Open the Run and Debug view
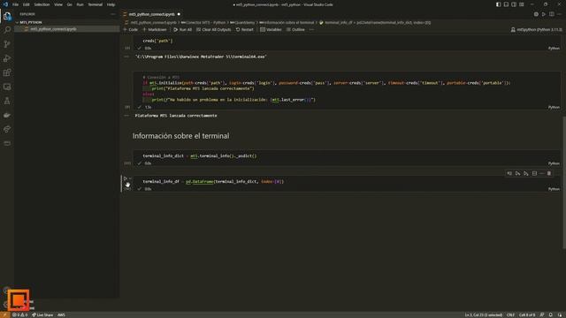The image size is (566, 318). (7, 58)
